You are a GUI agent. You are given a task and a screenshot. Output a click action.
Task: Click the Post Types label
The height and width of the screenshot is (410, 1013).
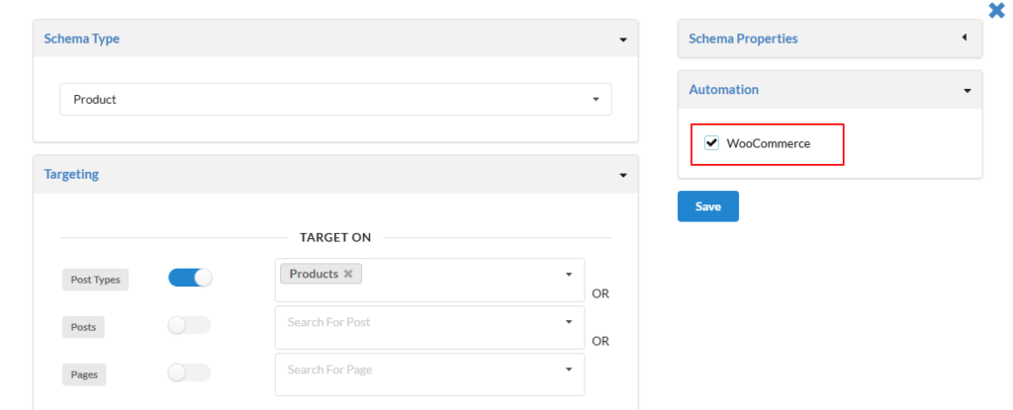(x=96, y=280)
